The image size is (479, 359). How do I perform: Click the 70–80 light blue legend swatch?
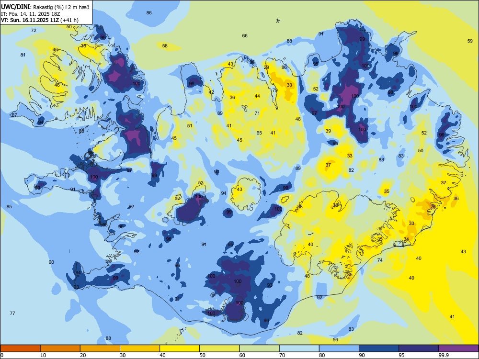(x=299, y=348)
